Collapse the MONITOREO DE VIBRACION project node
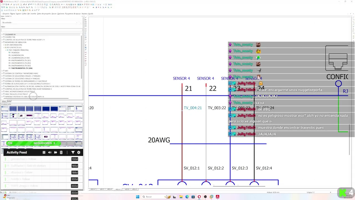The image size is (355, 200). coord(2,42)
